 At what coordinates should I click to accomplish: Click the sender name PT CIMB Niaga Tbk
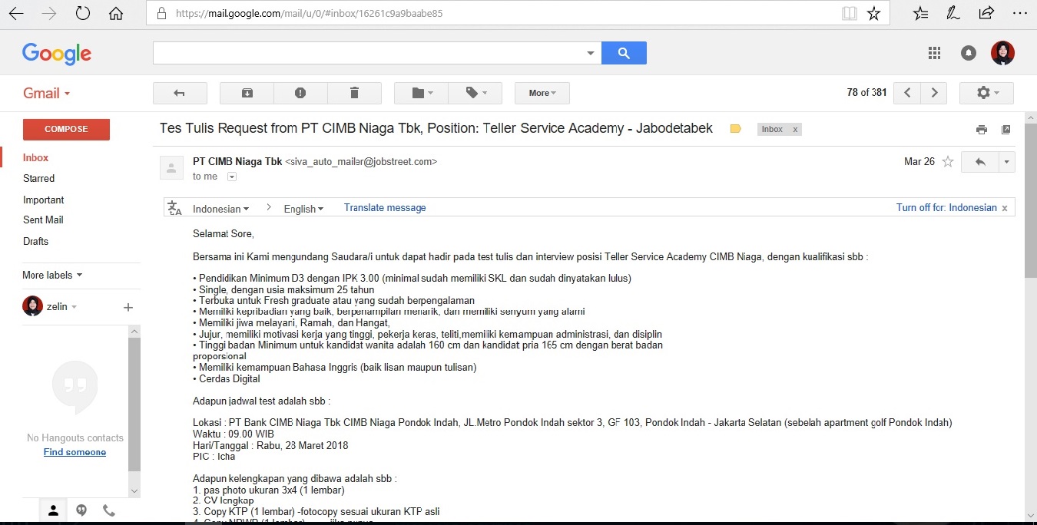(x=237, y=162)
